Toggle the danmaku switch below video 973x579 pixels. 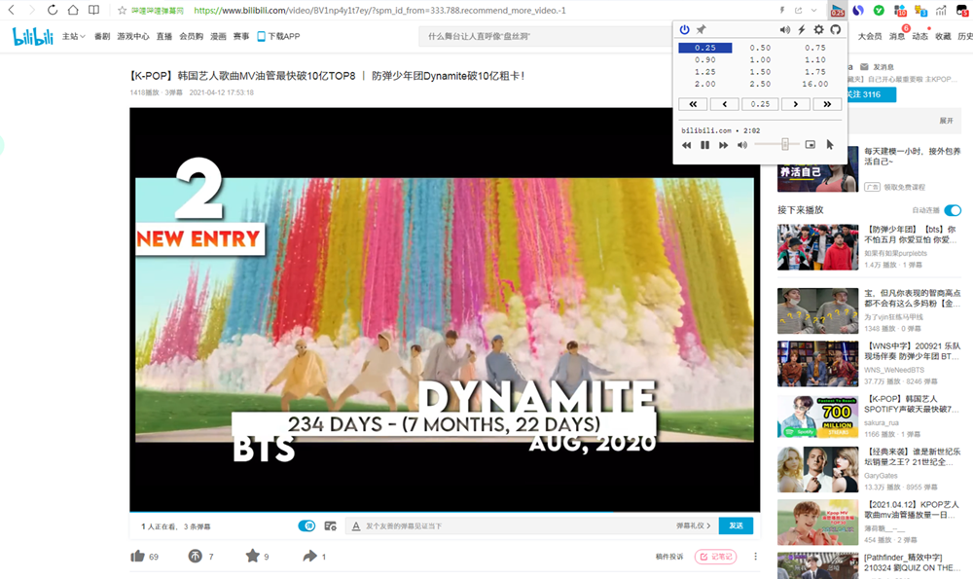pyautogui.click(x=306, y=526)
